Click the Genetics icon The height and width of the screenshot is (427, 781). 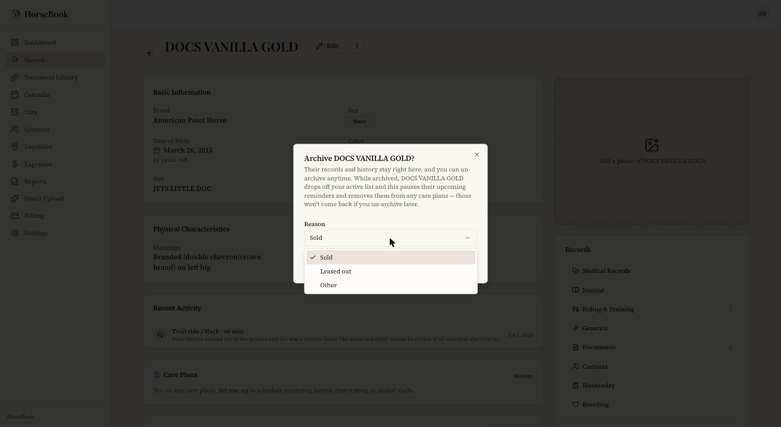(575, 328)
